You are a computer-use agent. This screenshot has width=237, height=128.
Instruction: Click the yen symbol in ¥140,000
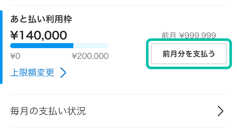click(x=15, y=35)
